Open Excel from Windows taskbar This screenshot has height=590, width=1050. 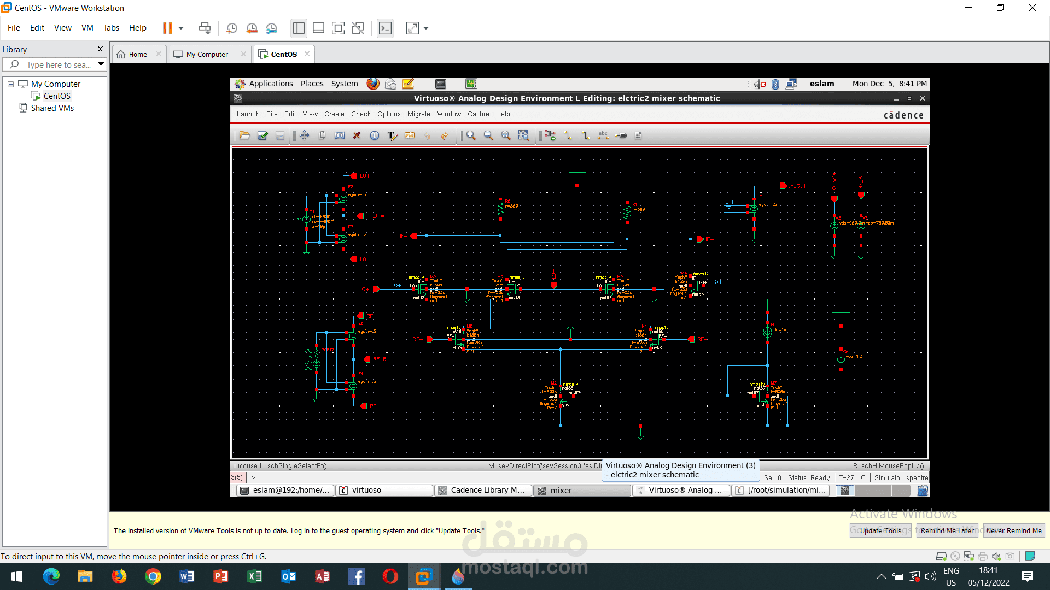(255, 576)
